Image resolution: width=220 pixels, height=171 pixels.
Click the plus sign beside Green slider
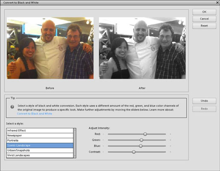[170, 140]
